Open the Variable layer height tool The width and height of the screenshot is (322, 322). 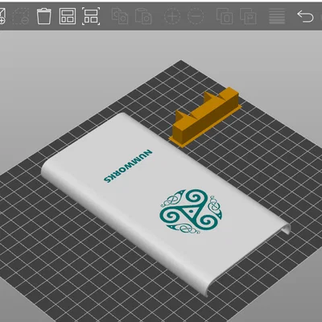coord(277,16)
